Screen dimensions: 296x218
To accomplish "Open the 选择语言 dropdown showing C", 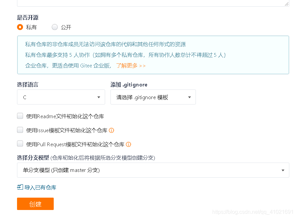I will click(x=61, y=97).
